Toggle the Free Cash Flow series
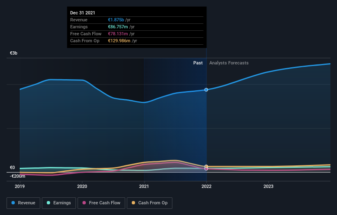This screenshot has height=215, width=337. point(101,203)
